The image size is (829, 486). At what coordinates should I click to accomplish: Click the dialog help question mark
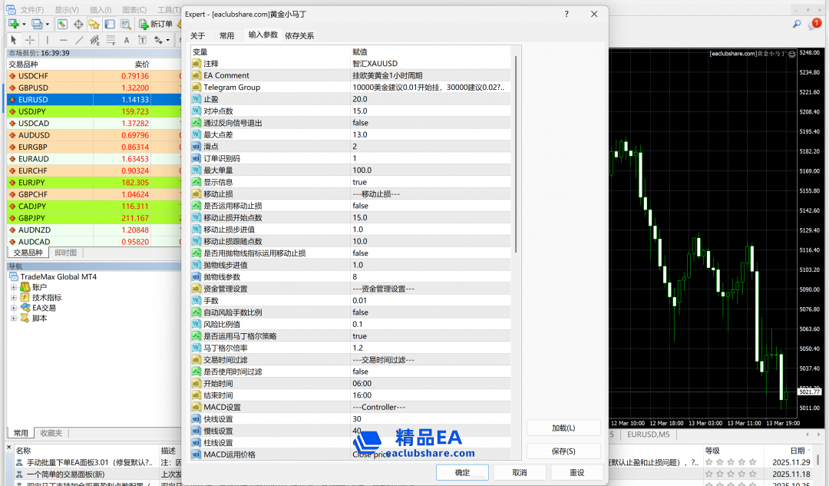tap(566, 14)
